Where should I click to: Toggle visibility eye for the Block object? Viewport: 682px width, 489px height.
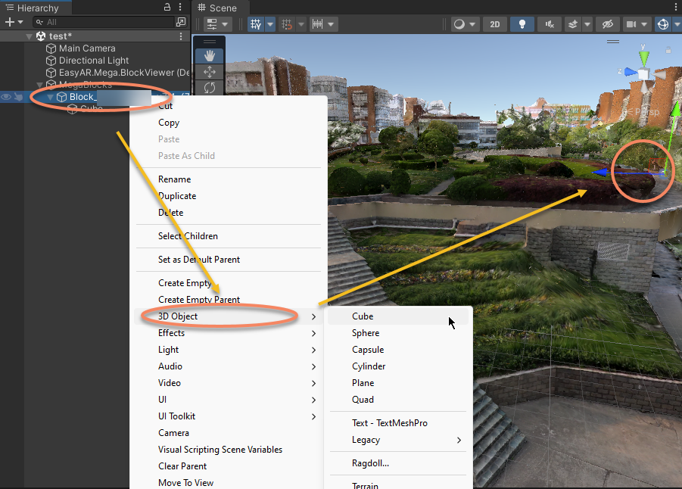coord(6,97)
